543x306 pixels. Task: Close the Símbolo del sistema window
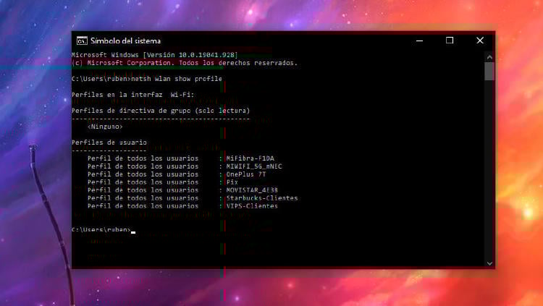click(479, 41)
